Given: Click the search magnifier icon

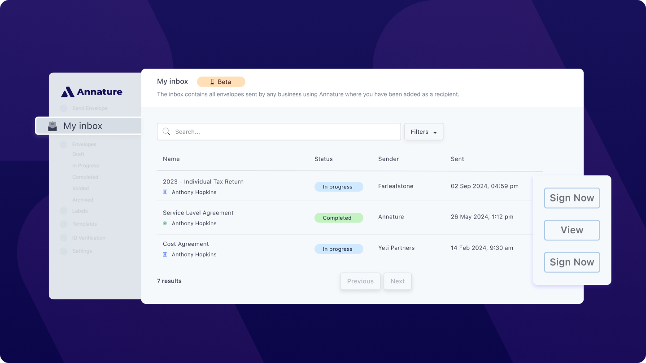Looking at the screenshot, I should click(x=166, y=131).
